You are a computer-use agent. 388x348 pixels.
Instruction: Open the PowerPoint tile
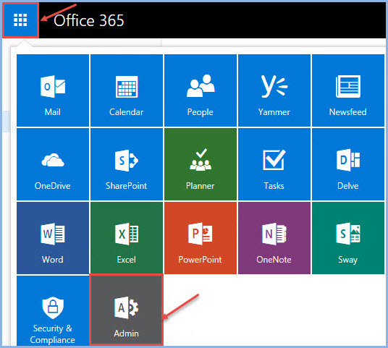201,238
